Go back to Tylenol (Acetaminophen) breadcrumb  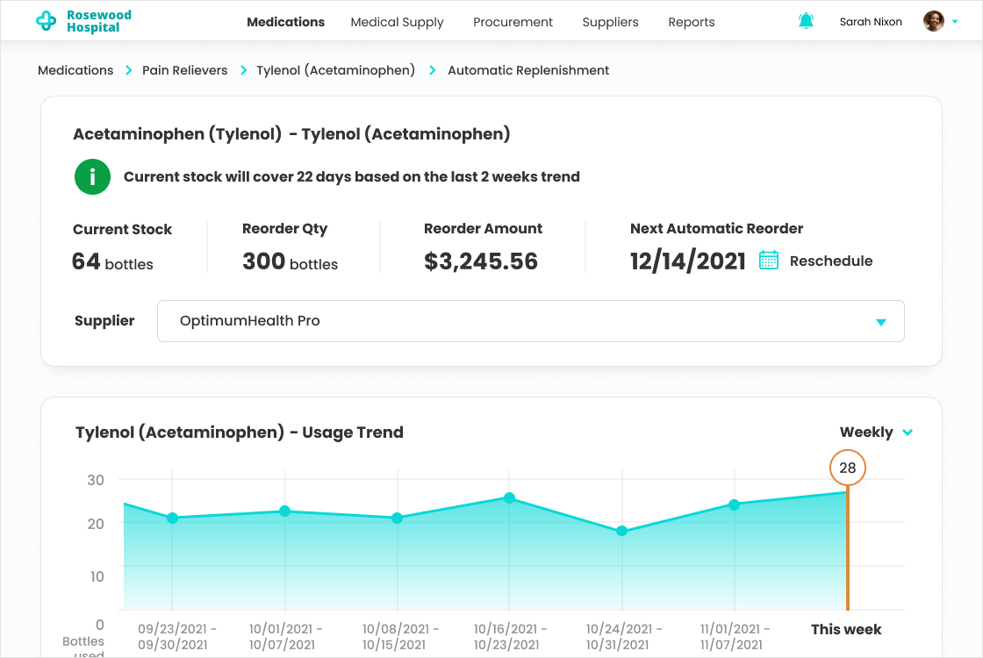click(335, 70)
